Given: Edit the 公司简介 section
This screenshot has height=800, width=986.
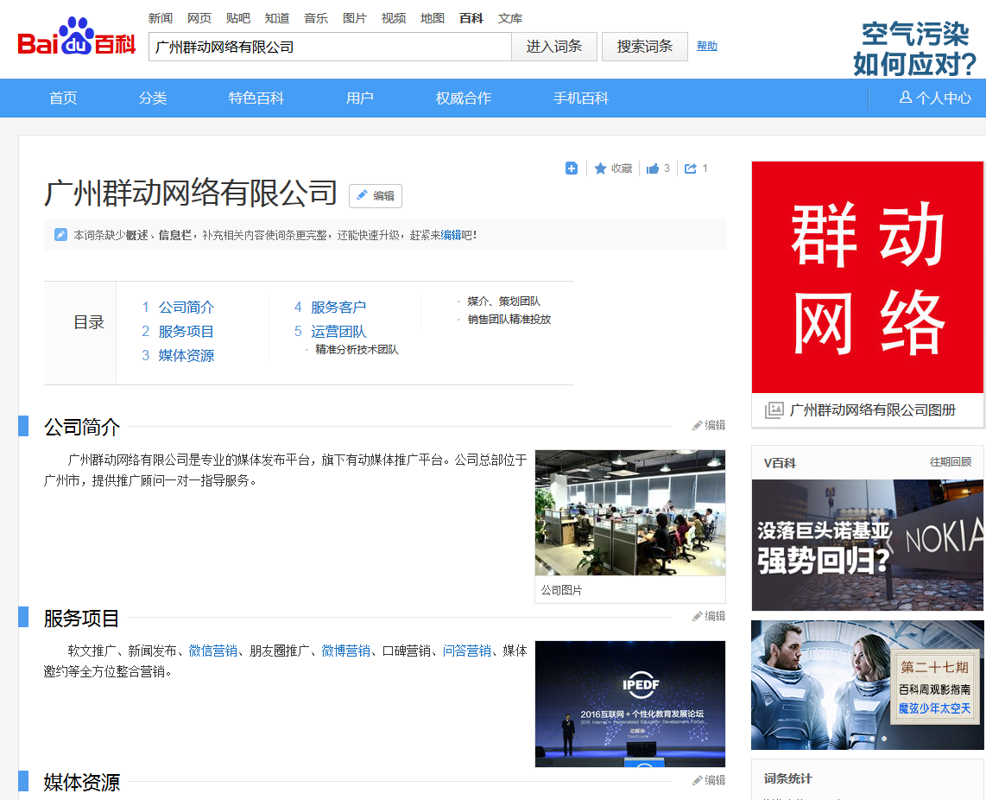Looking at the screenshot, I should [709, 426].
